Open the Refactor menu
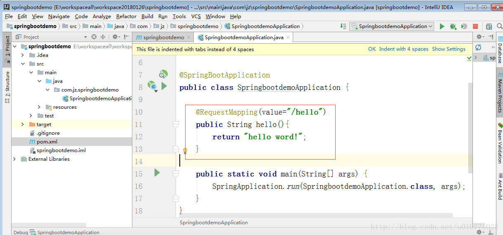The height and width of the screenshot is (235, 503). pyautogui.click(x=126, y=16)
